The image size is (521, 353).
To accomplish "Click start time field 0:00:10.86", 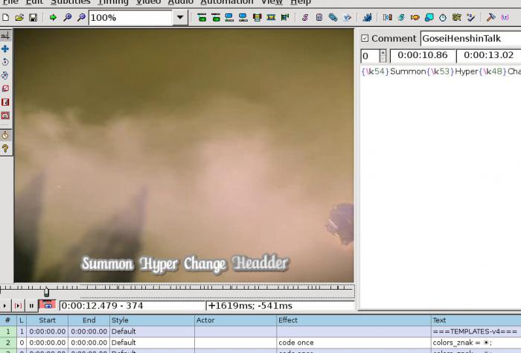I will coord(422,56).
